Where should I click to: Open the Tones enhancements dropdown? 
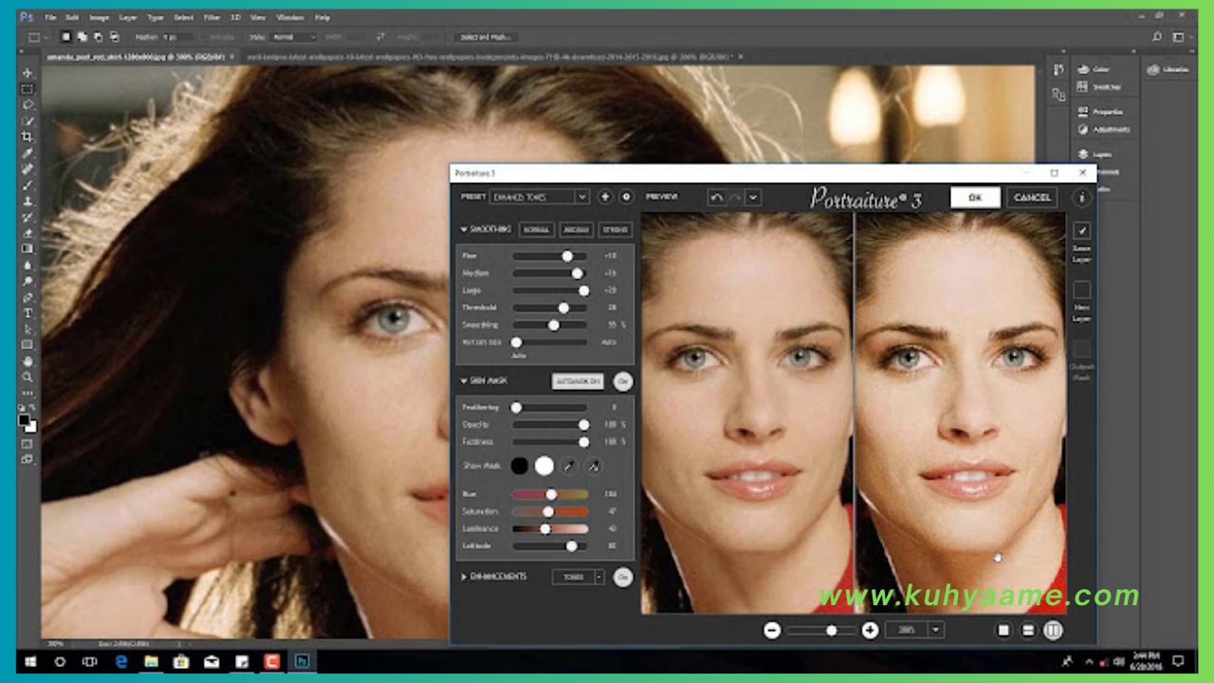tap(579, 577)
